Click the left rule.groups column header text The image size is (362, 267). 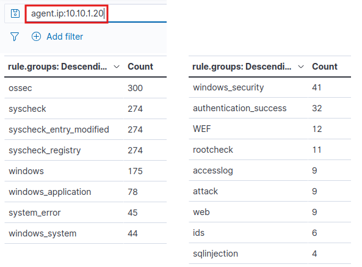(x=57, y=67)
